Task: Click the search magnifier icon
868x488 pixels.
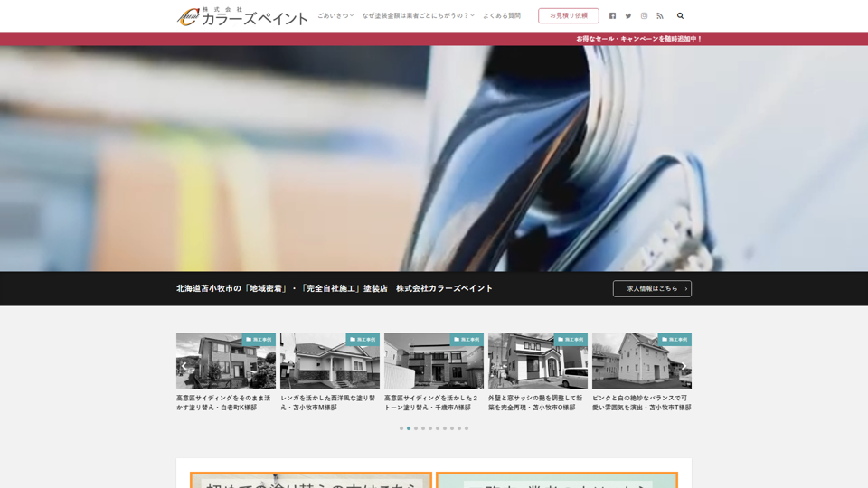Action: 680,15
